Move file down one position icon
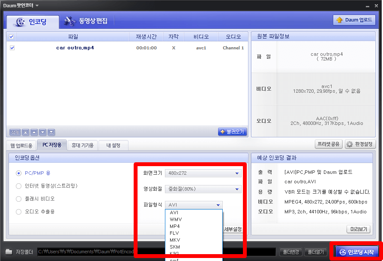The width and height of the screenshot is (383, 261). click(x=43, y=132)
